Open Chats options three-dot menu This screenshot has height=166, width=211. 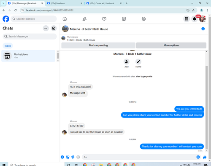(x=46, y=28)
